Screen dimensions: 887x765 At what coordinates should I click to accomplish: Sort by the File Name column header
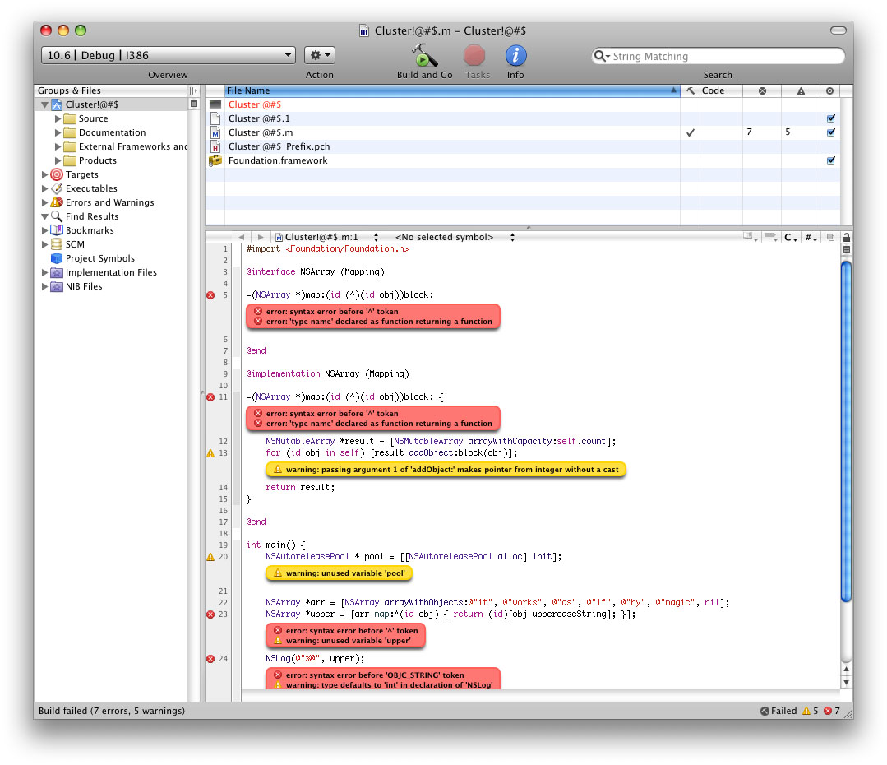click(451, 90)
